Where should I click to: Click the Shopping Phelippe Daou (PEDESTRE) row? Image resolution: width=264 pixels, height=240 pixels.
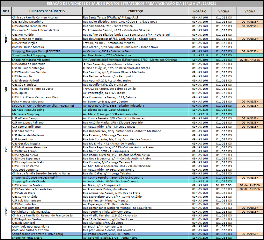click(x=47, y=51)
